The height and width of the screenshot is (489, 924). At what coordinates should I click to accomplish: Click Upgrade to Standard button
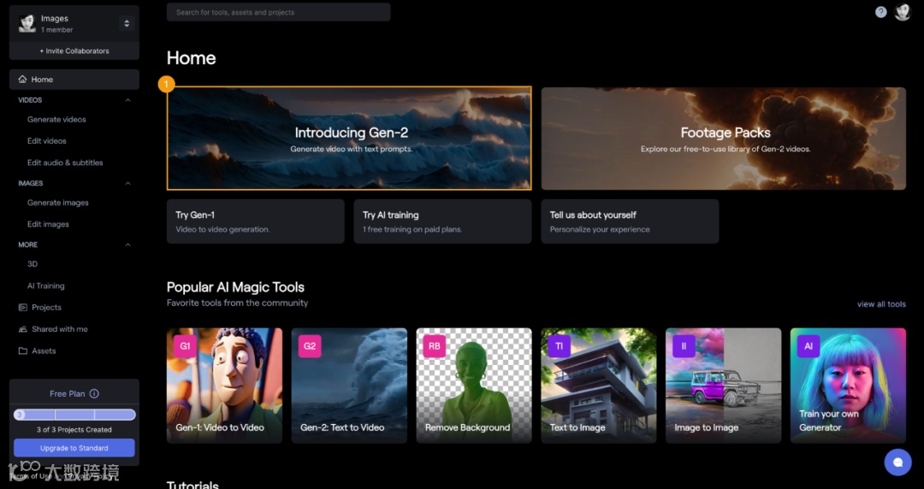pyautogui.click(x=74, y=448)
